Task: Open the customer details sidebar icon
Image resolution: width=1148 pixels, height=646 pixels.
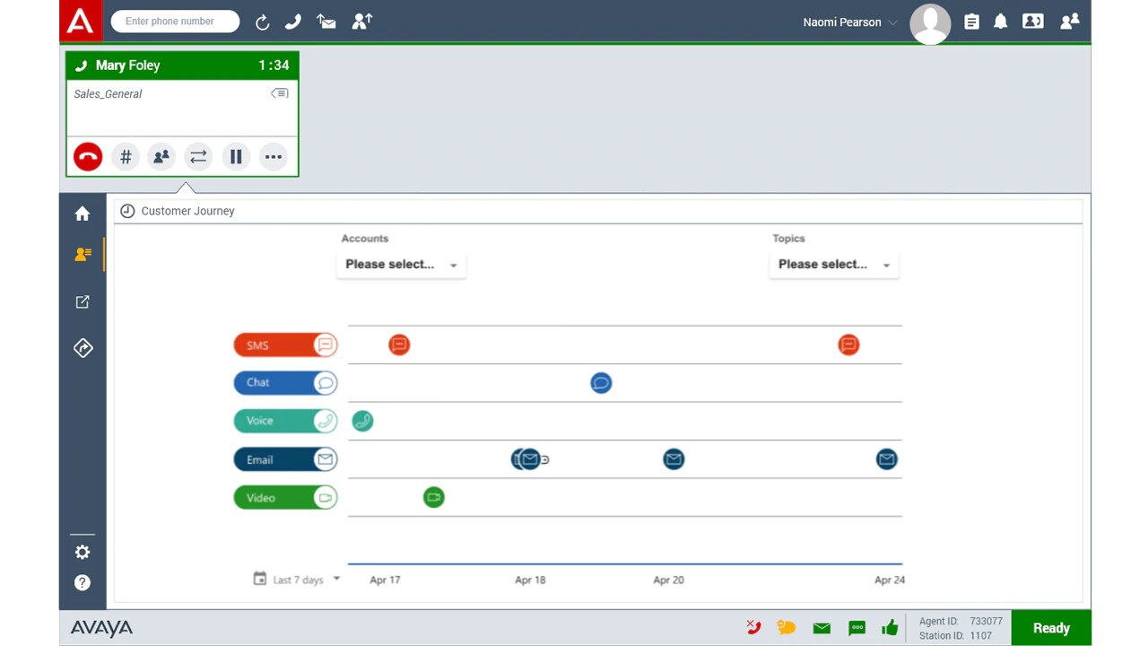Action: [x=83, y=255]
